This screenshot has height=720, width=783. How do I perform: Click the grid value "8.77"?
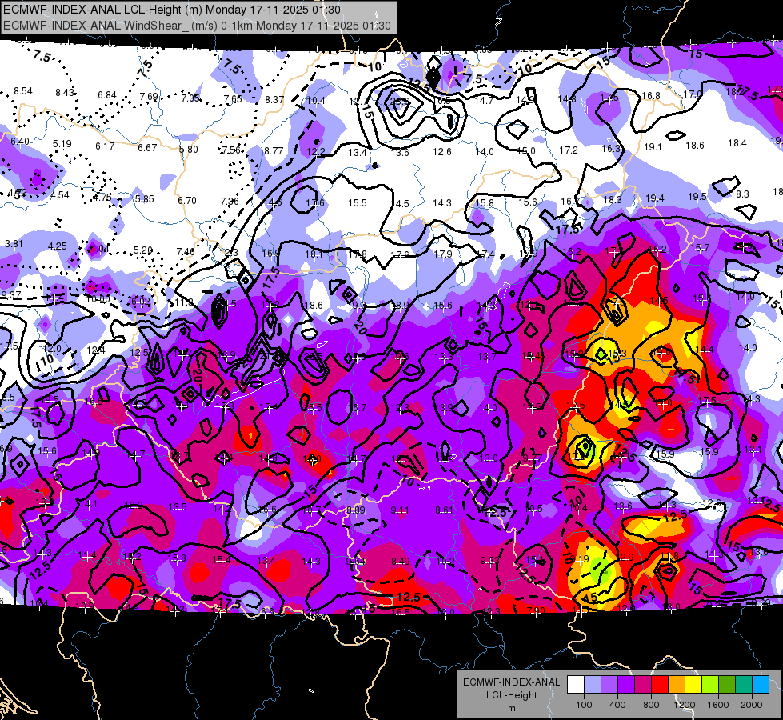[274, 151]
